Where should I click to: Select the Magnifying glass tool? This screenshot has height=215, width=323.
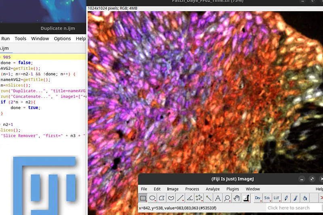tap(227, 198)
